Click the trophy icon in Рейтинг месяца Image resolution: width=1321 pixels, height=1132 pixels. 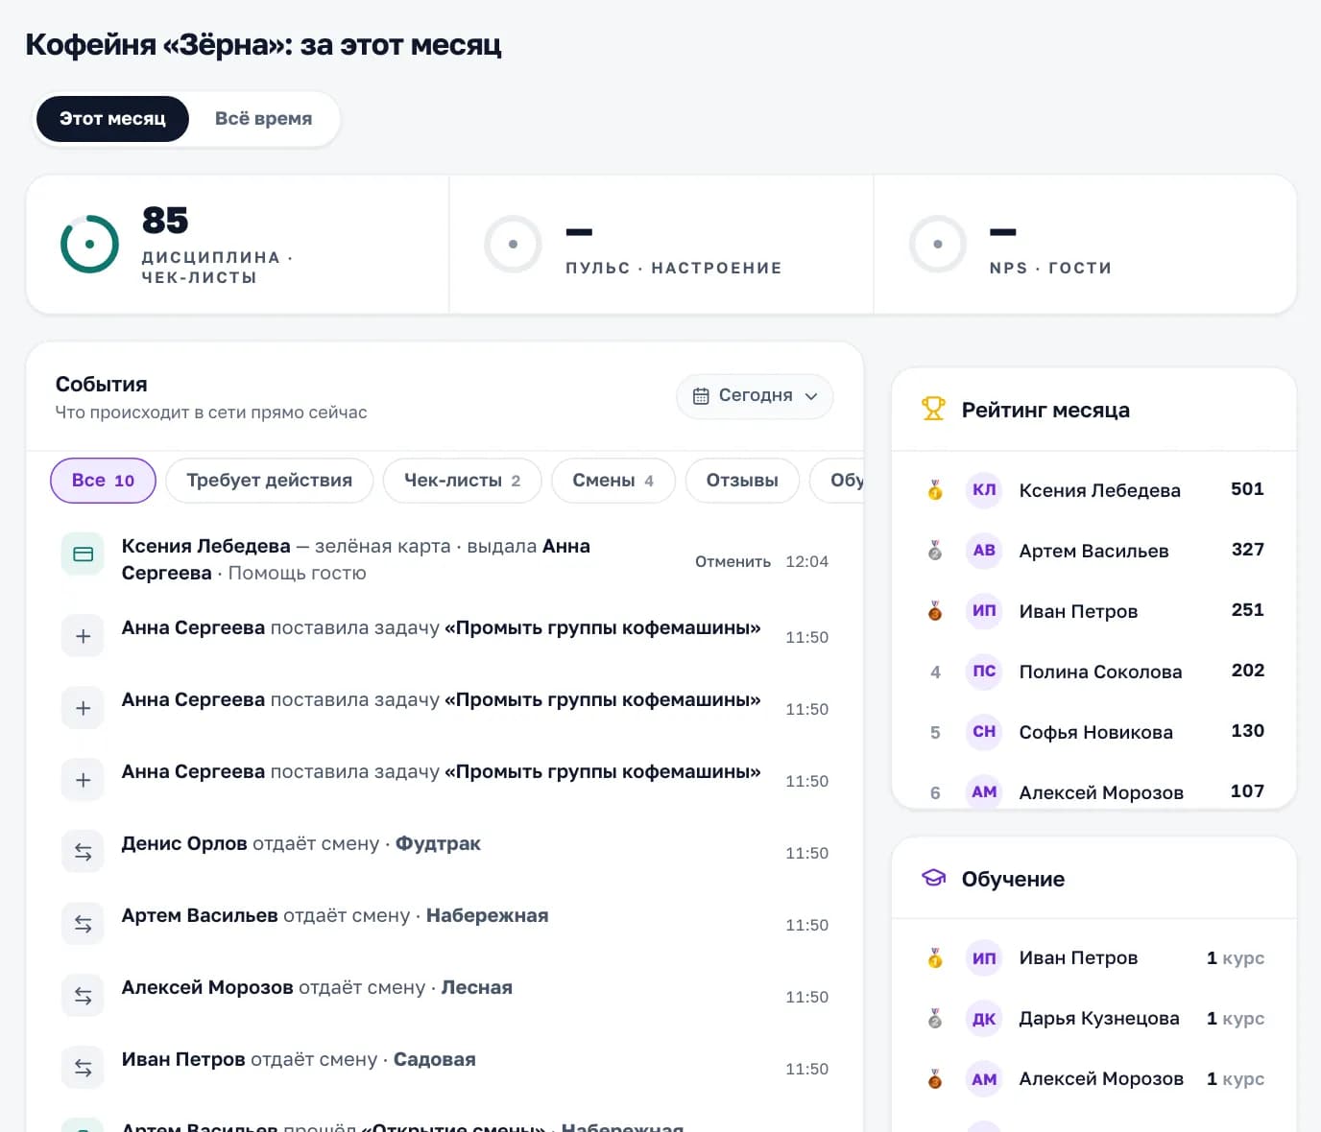click(933, 410)
